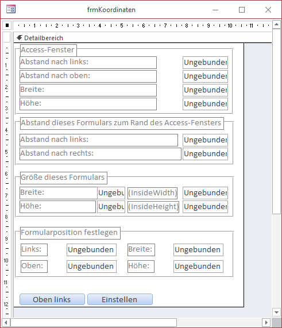Minimize the frmKoordinaten window
The width and height of the screenshot is (282, 328).
[x=215, y=10]
